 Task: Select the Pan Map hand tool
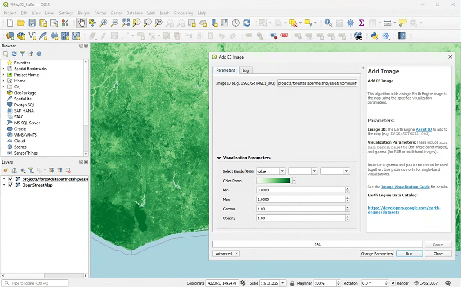[81, 23]
